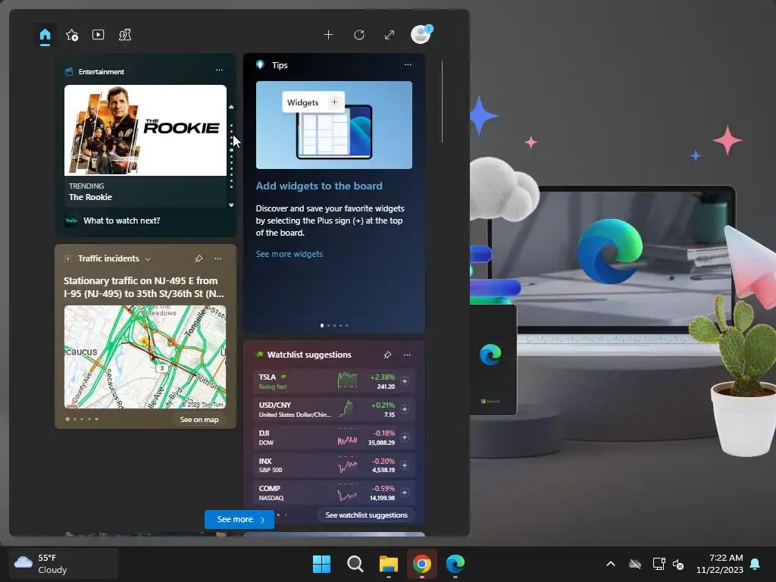Click the widgets board vertical scrollbar

[x=442, y=102]
